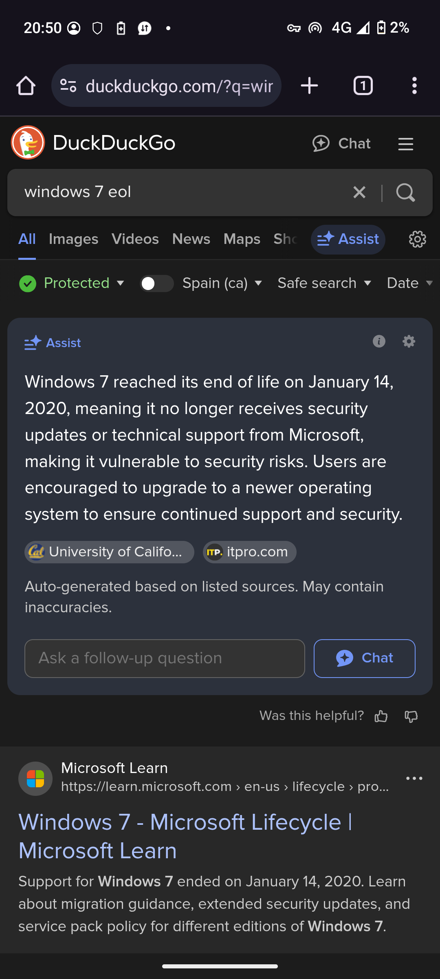
Task: Tap the browser home icon
Action: (x=26, y=86)
